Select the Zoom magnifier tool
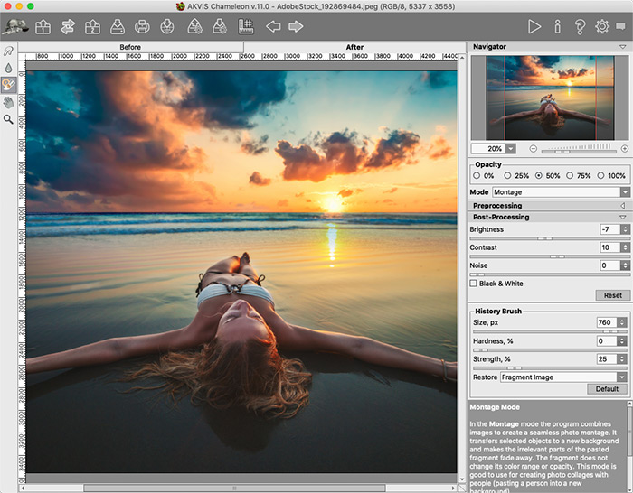Screen dimensions: 633x493 click(x=9, y=118)
